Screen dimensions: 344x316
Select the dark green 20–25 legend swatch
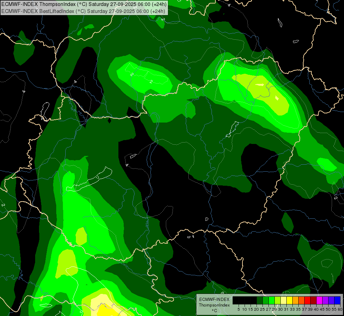pos(260,300)
